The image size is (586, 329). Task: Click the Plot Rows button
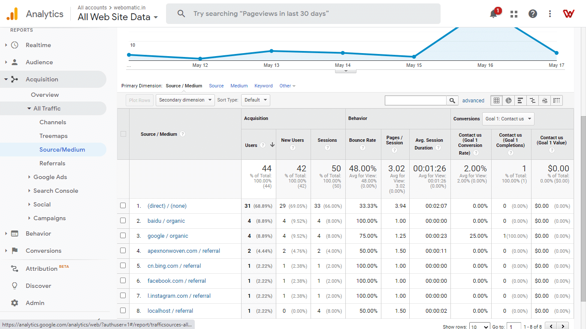(139, 100)
